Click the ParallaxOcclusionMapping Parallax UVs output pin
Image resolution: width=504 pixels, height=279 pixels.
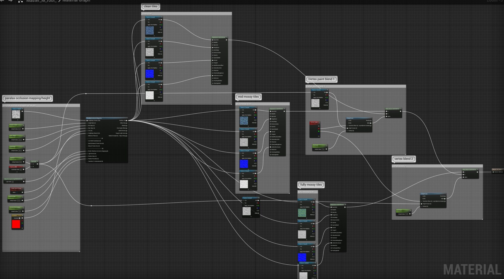click(x=127, y=120)
